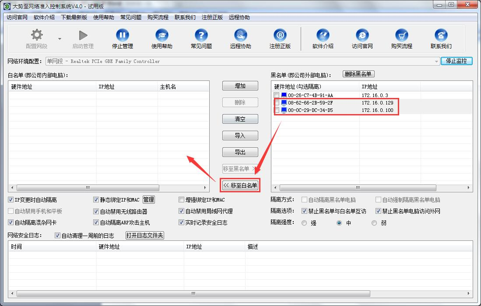Viewport: 481px width, 306px height.
Task: Open the 访问官网 menu
Action: (x=17, y=17)
